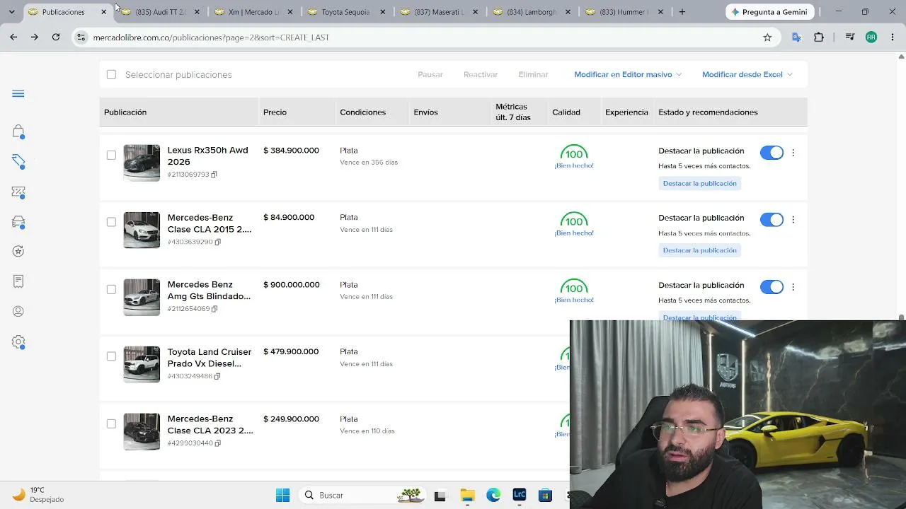Switch to the Maserati tab
This screenshot has width=906, height=509.
click(439, 12)
